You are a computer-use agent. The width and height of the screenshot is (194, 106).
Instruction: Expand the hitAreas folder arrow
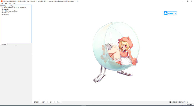(1, 15)
